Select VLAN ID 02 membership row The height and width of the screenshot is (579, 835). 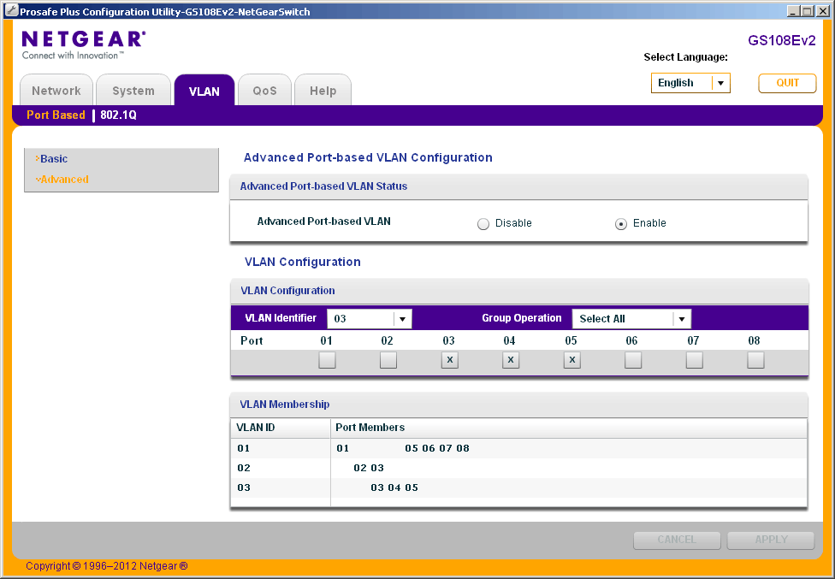point(518,468)
